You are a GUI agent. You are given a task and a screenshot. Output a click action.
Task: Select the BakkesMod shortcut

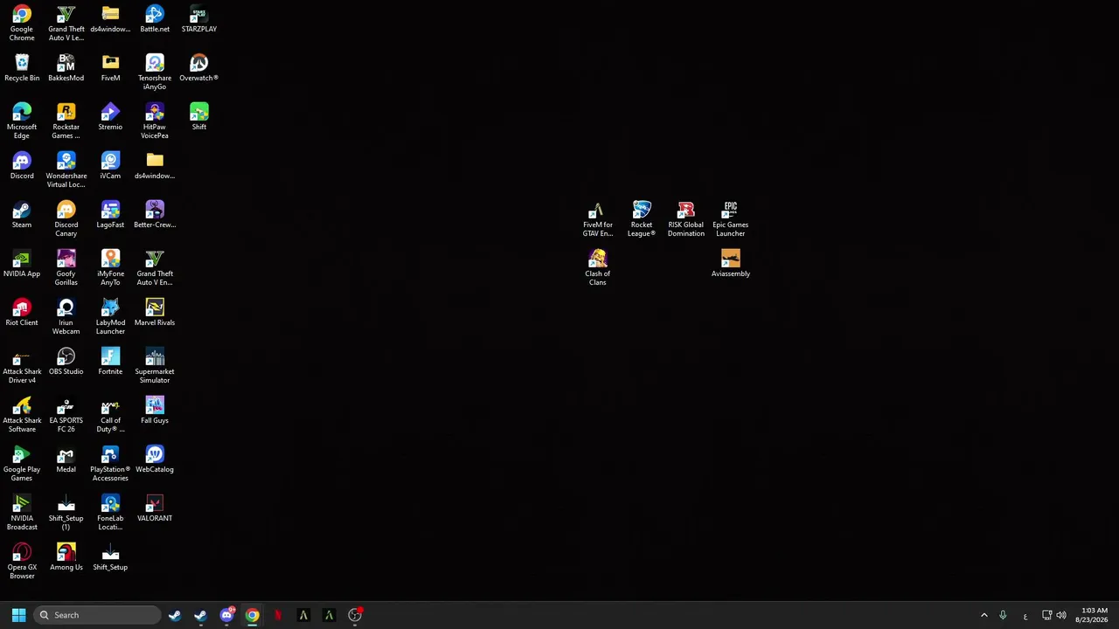pyautogui.click(x=66, y=68)
